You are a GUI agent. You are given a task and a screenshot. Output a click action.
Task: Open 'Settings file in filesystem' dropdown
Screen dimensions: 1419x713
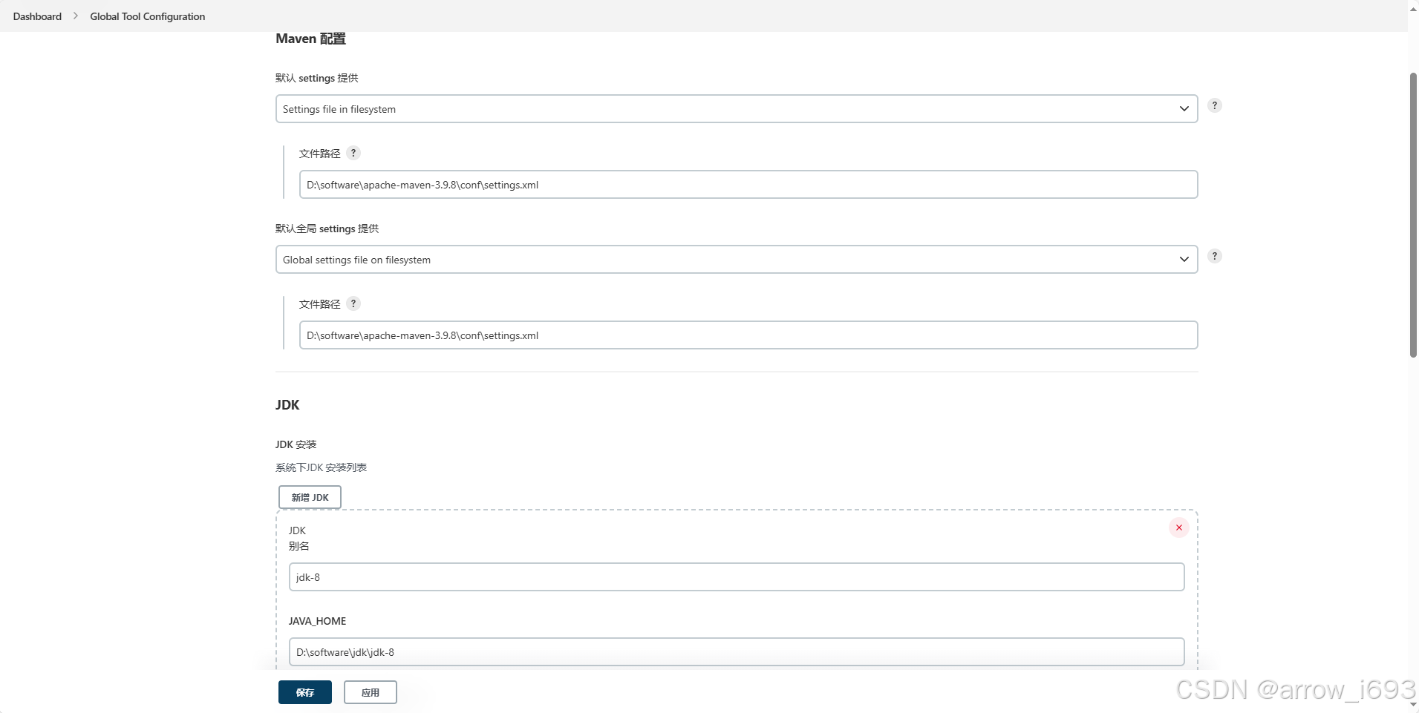[x=737, y=109]
